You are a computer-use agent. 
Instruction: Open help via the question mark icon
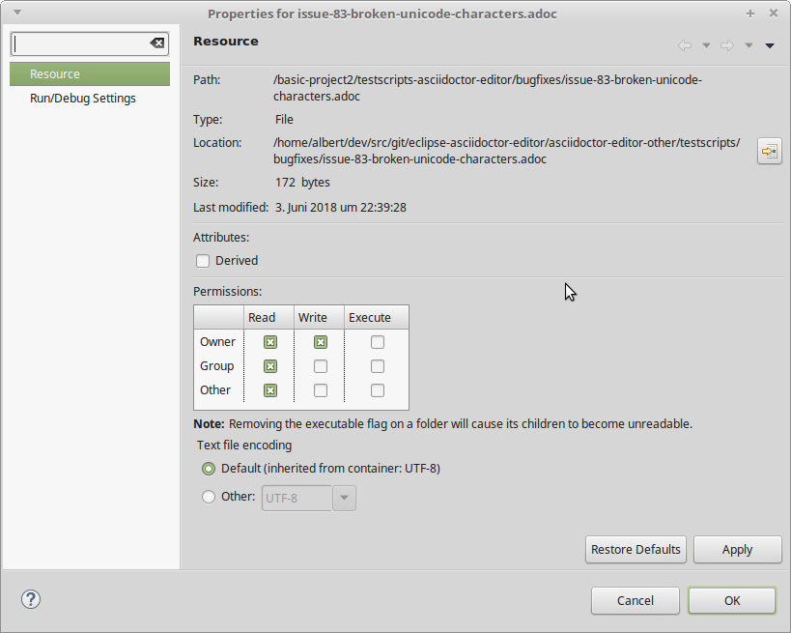(x=30, y=599)
